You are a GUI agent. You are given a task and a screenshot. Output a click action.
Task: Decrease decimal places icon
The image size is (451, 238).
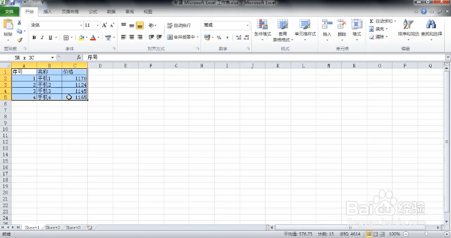pos(247,37)
